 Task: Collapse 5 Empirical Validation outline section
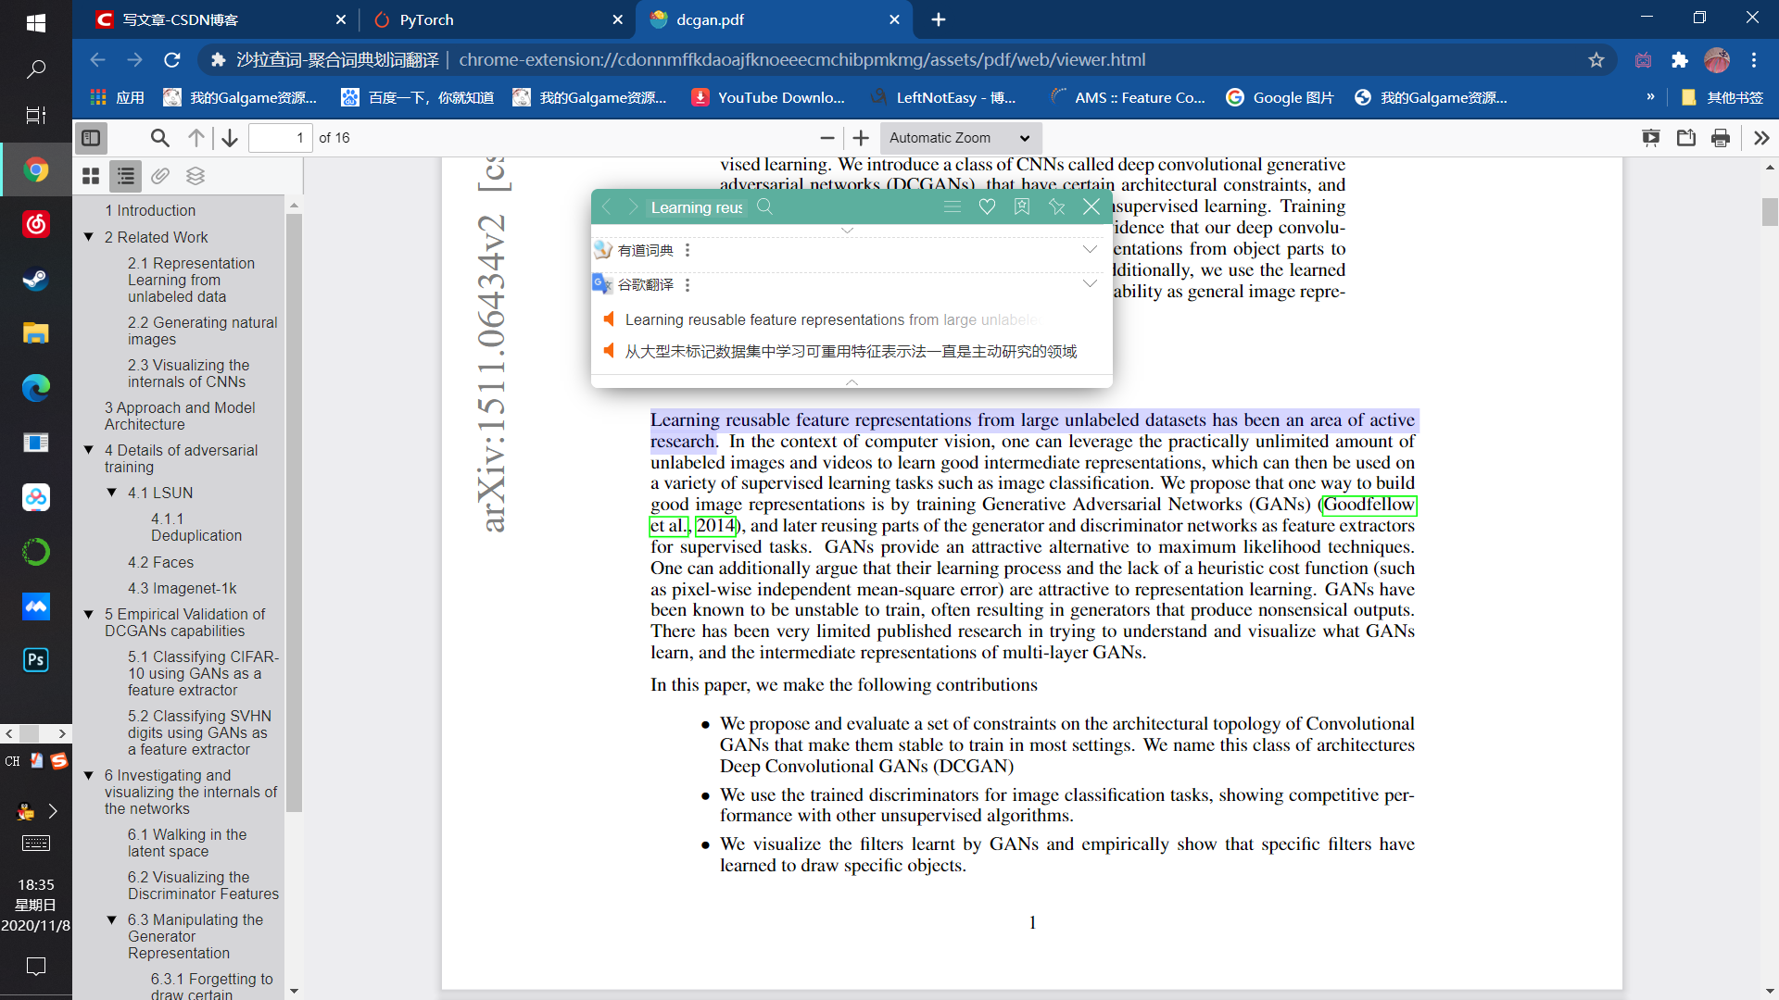(89, 614)
